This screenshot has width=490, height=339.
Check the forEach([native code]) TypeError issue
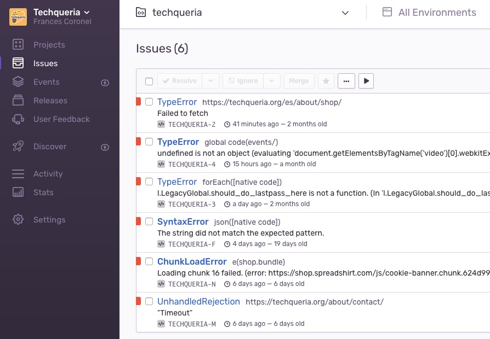149,182
